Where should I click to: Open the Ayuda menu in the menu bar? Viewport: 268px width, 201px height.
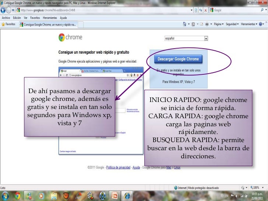point(63,18)
